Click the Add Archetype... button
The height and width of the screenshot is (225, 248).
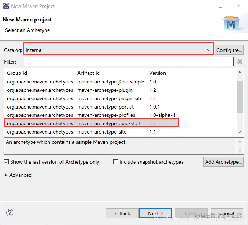[x=223, y=162]
